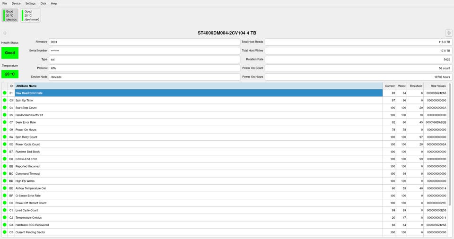The width and height of the screenshot is (454, 239).
Task: Click the Firmware field showing 0001
Action: tap(145, 42)
